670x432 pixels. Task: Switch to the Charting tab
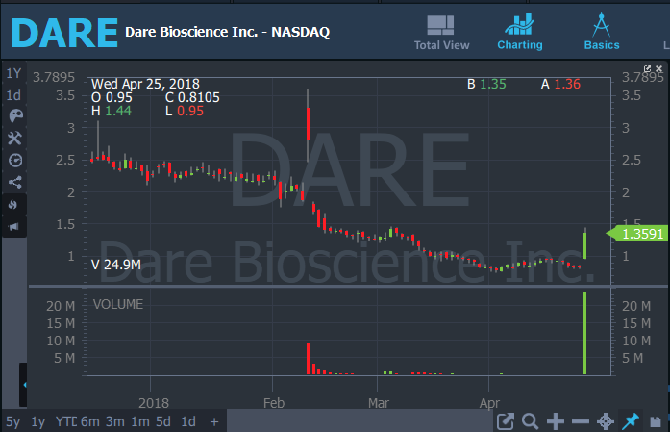click(x=520, y=33)
